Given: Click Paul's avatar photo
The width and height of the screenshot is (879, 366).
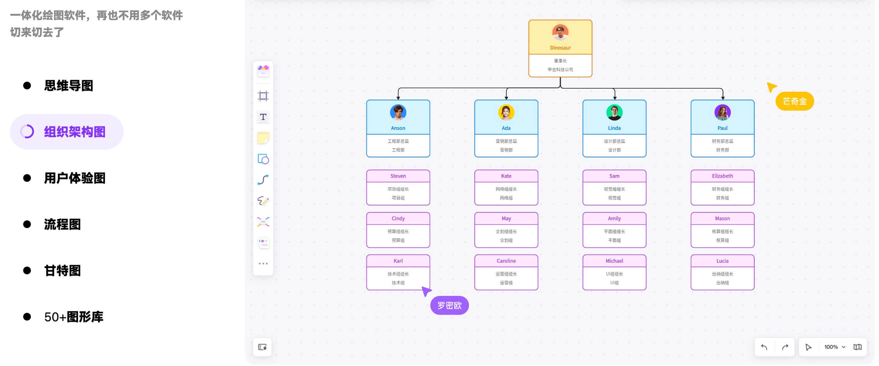Looking at the screenshot, I should pyautogui.click(x=723, y=112).
